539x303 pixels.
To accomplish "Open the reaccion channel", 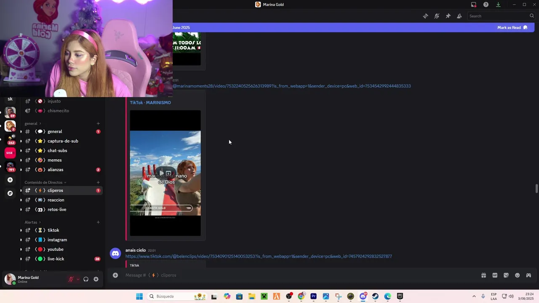I will point(62,200).
